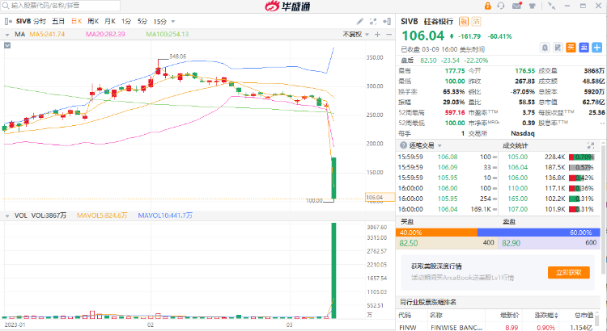
Task: Toggle the chart checkbox dropdown icon
Action: point(7,45)
